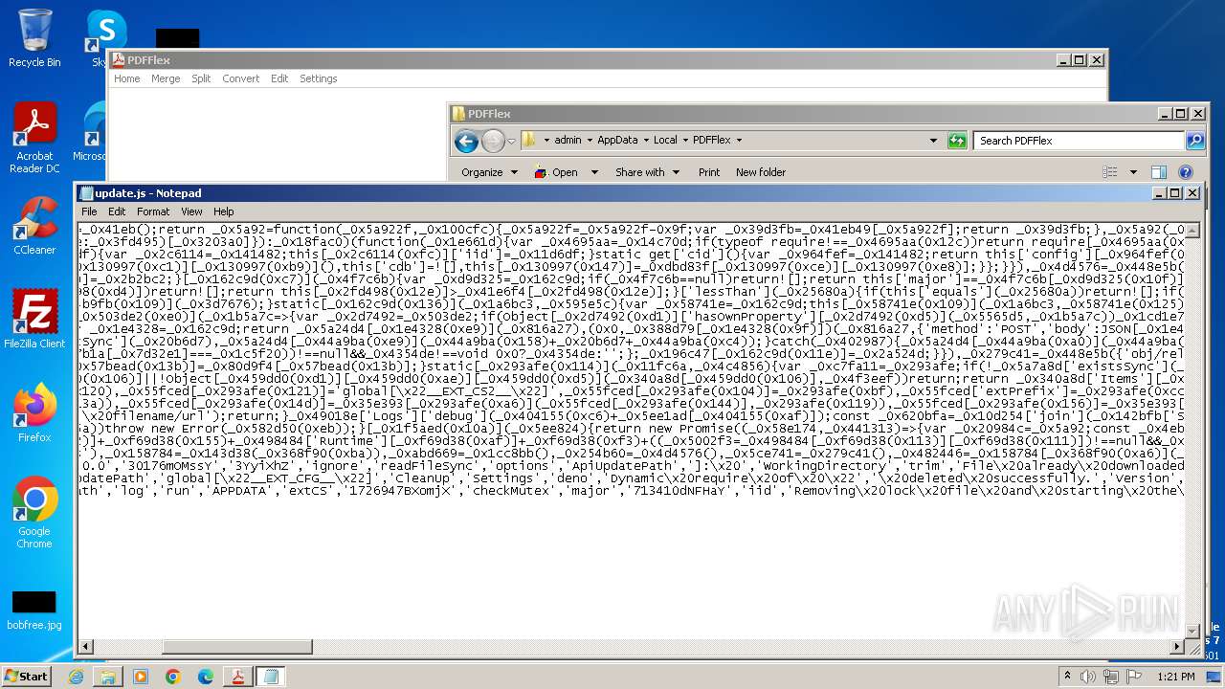Open the Skype desktop shortcut
Screen dimensions: 1225x689
tap(103, 38)
